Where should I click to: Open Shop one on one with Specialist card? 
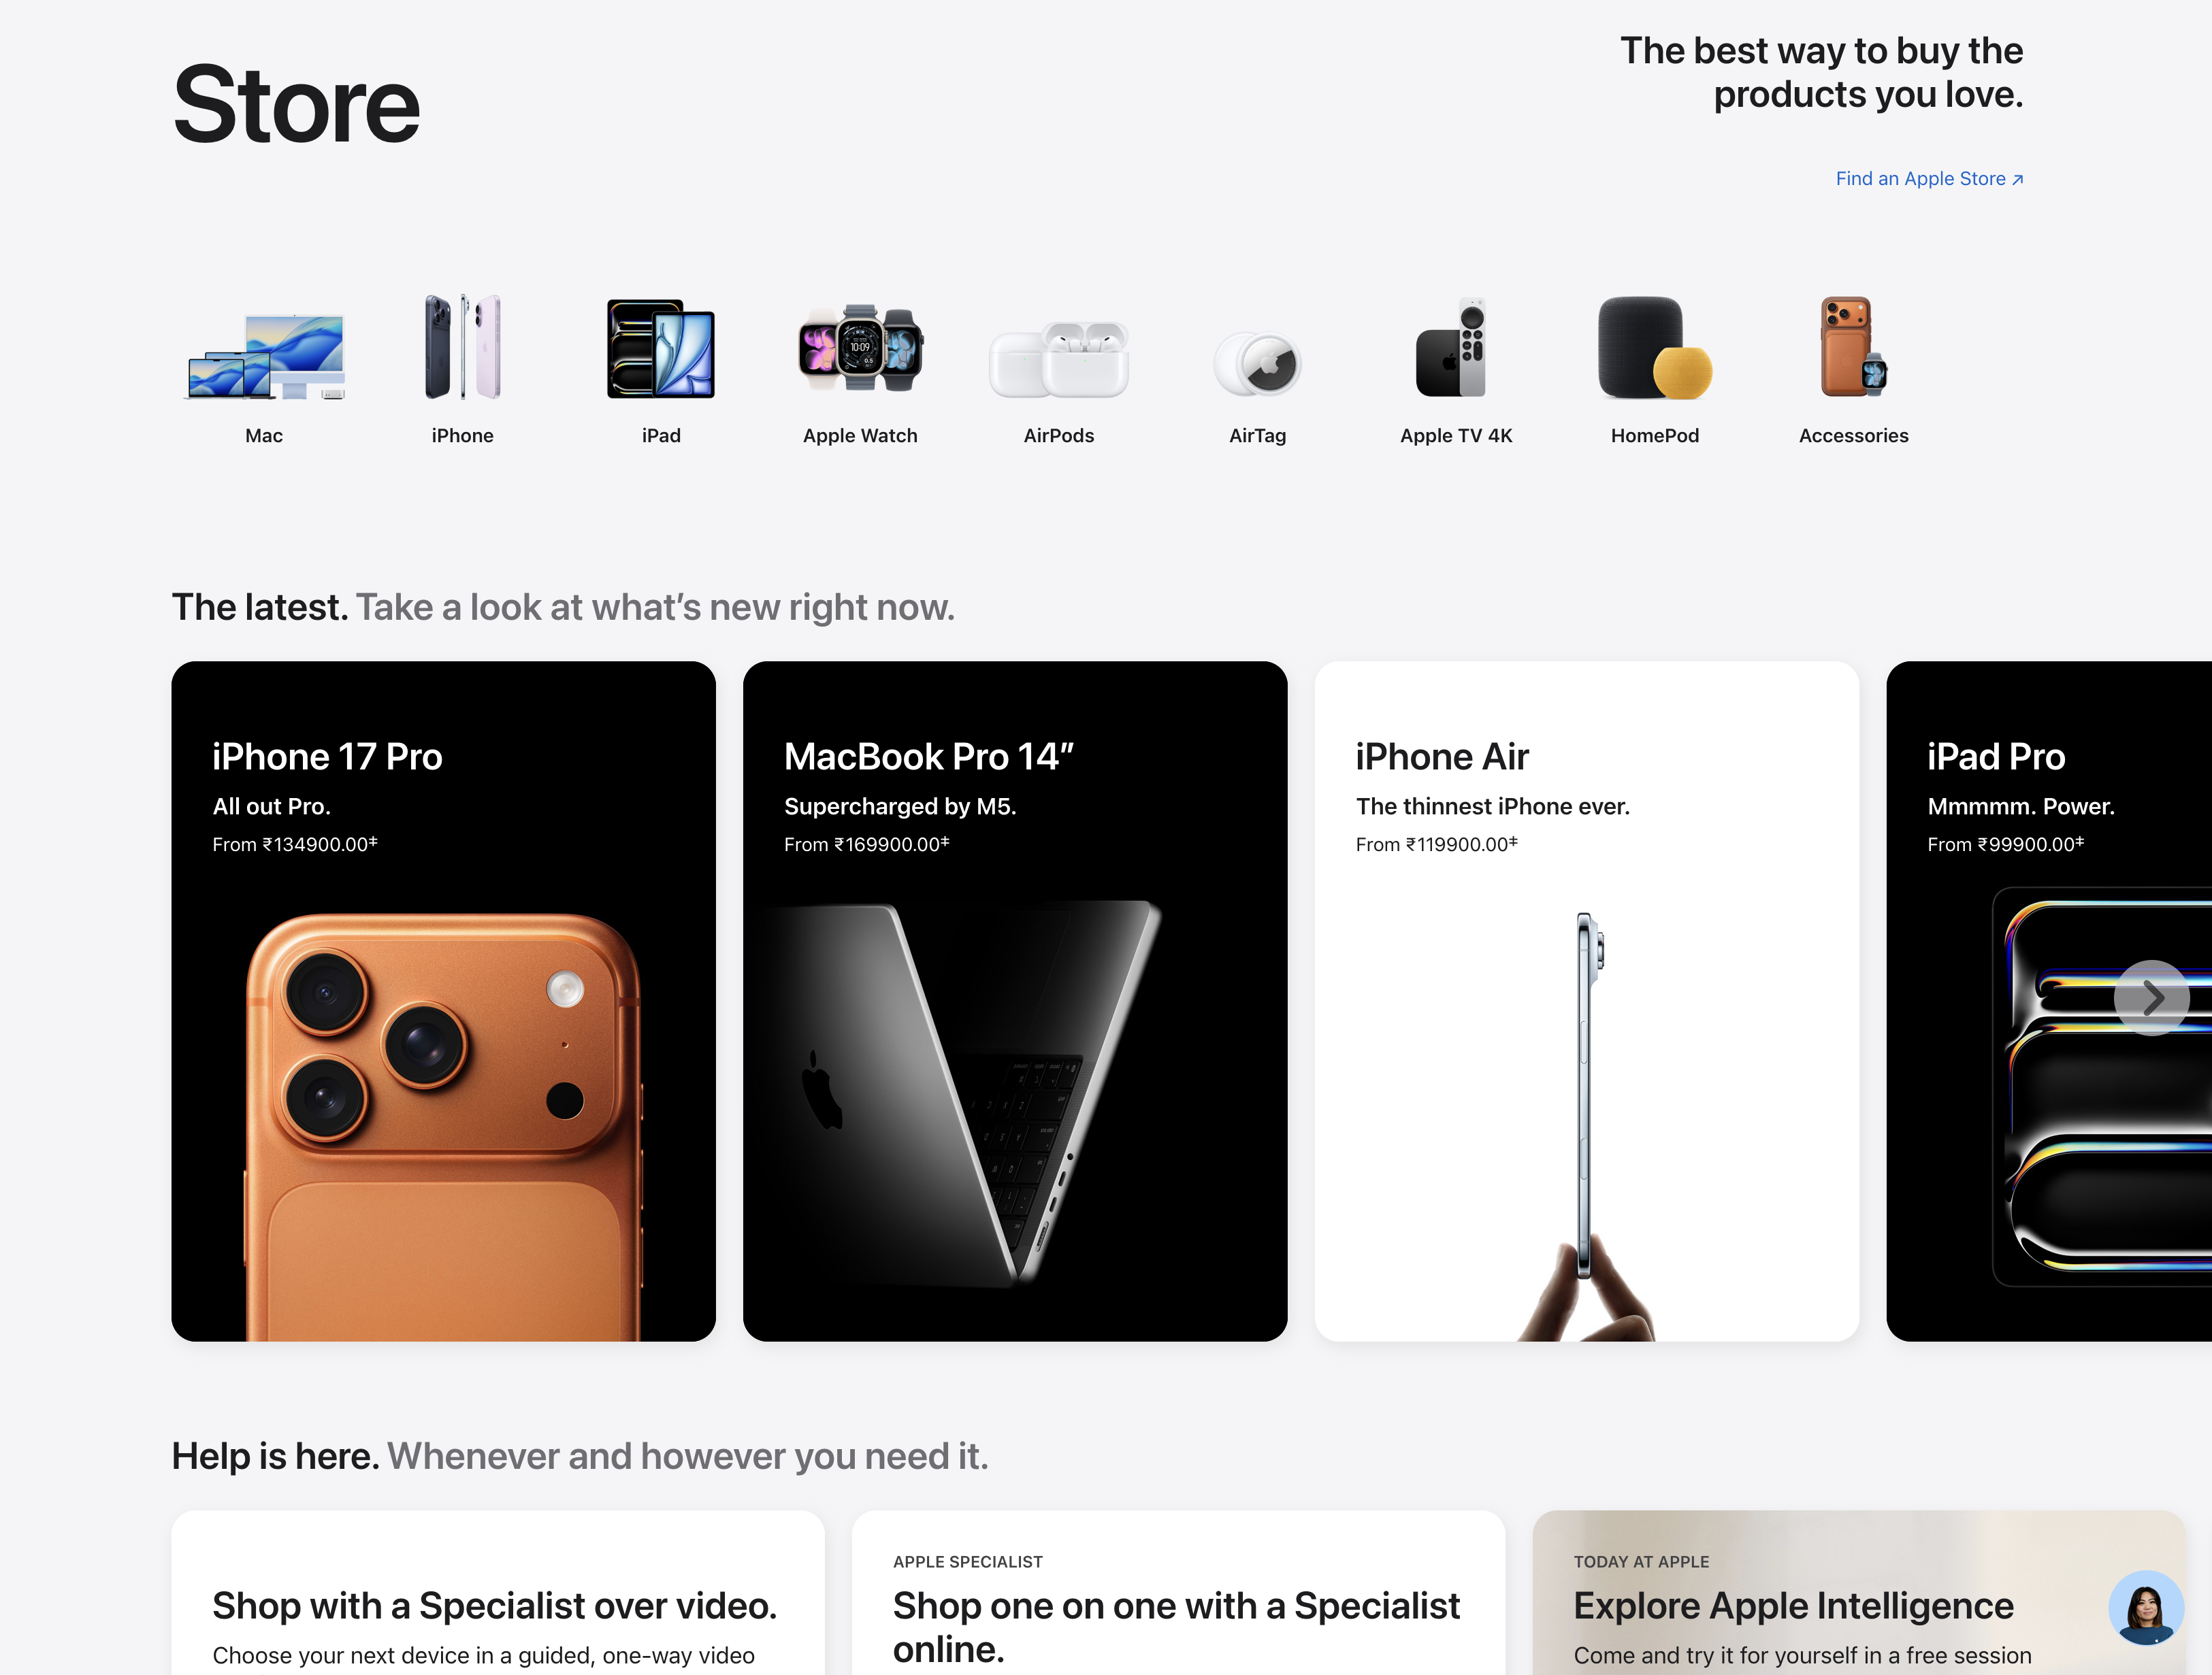tap(1178, 1593)
